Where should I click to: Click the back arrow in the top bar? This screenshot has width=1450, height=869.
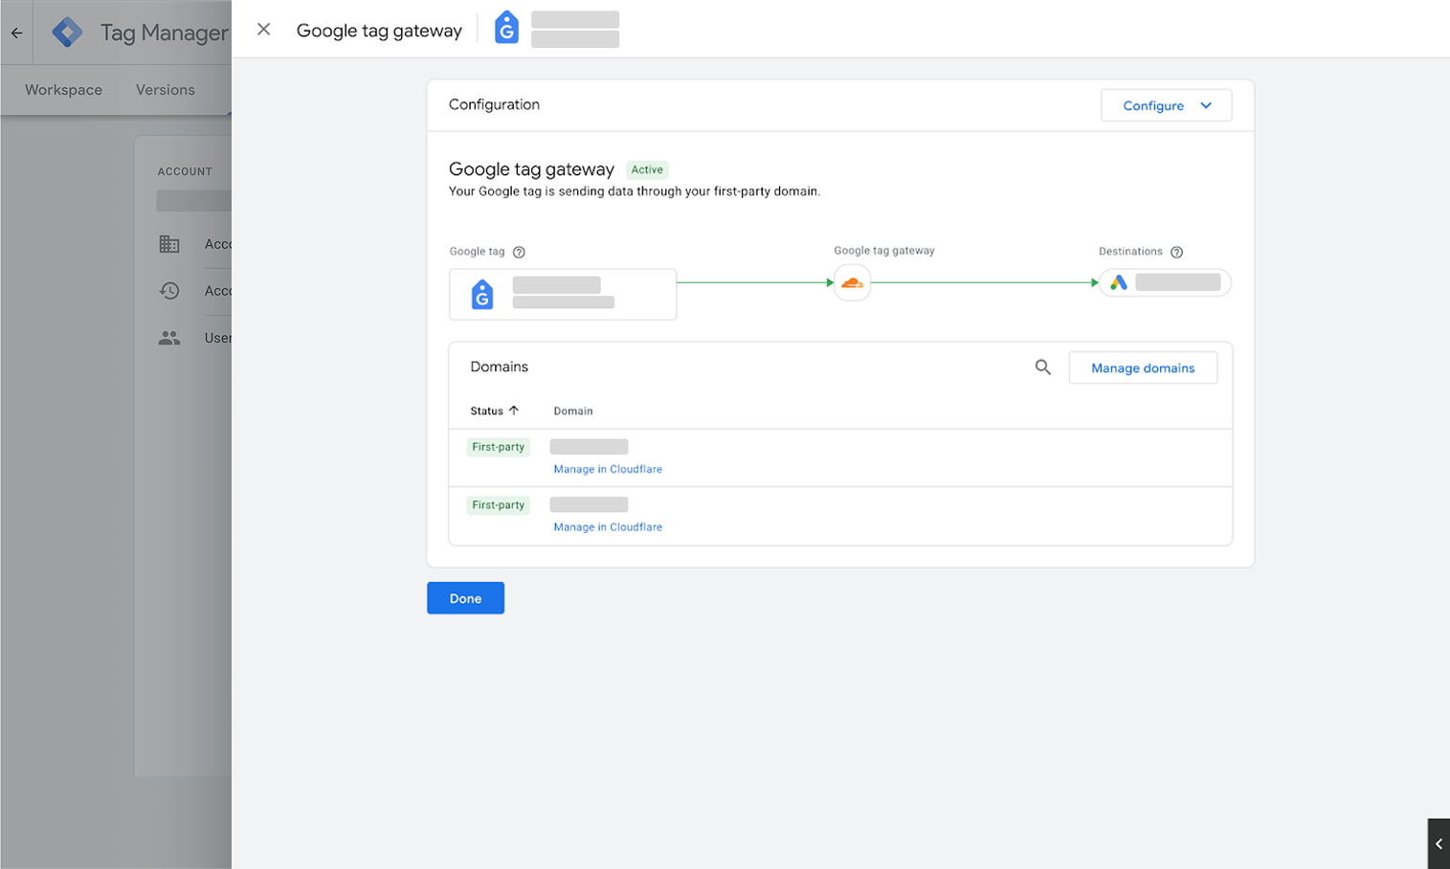click(x=15, y=32)
